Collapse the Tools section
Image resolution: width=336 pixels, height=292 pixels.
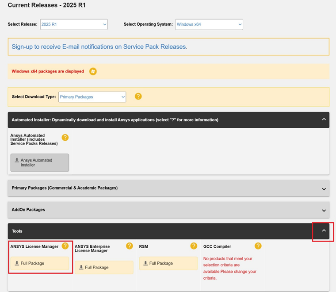tap(324, 231)
